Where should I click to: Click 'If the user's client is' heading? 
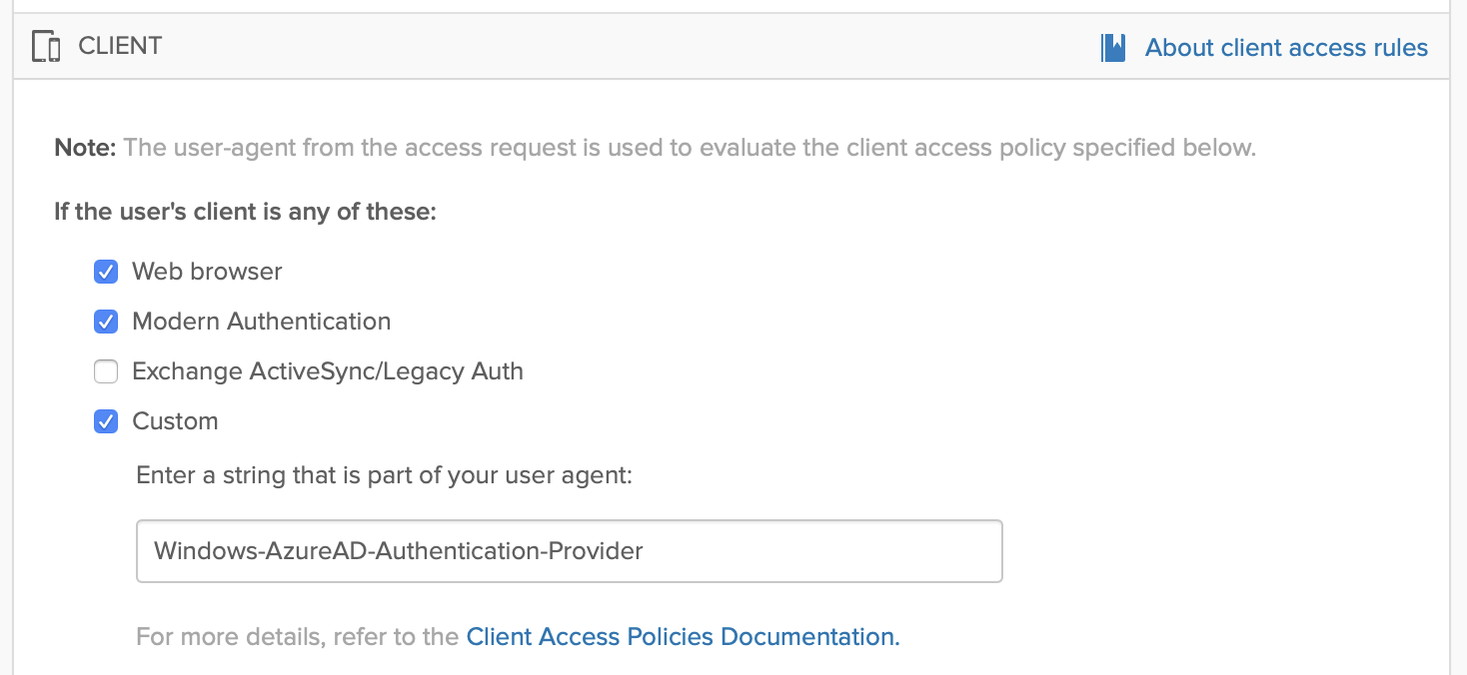[245, 213]
